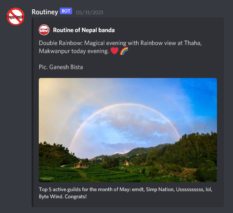Click the Byte Wind. Congrats! footer line
This screenshot has height=213, width=233.
pos(62,197)
